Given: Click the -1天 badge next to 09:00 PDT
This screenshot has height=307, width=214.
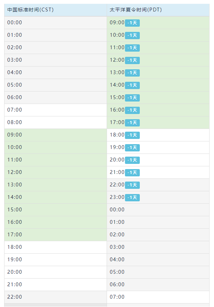Looking at the screenshot, I should click(132, 23).
